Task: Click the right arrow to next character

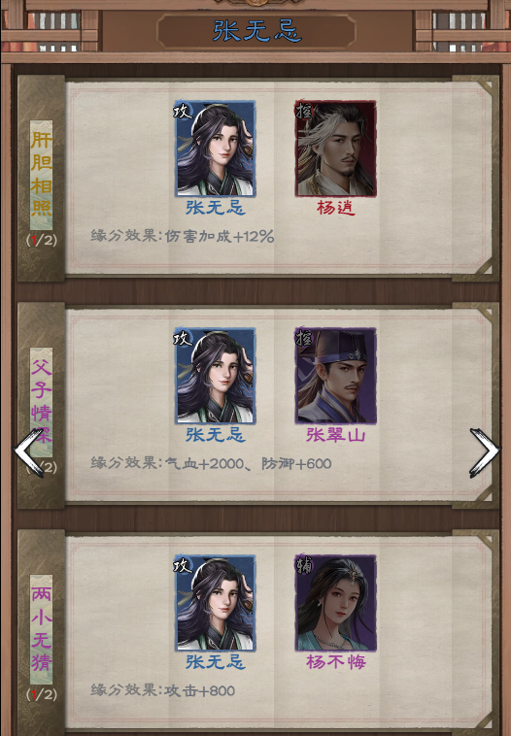Action: coord(484,452)
